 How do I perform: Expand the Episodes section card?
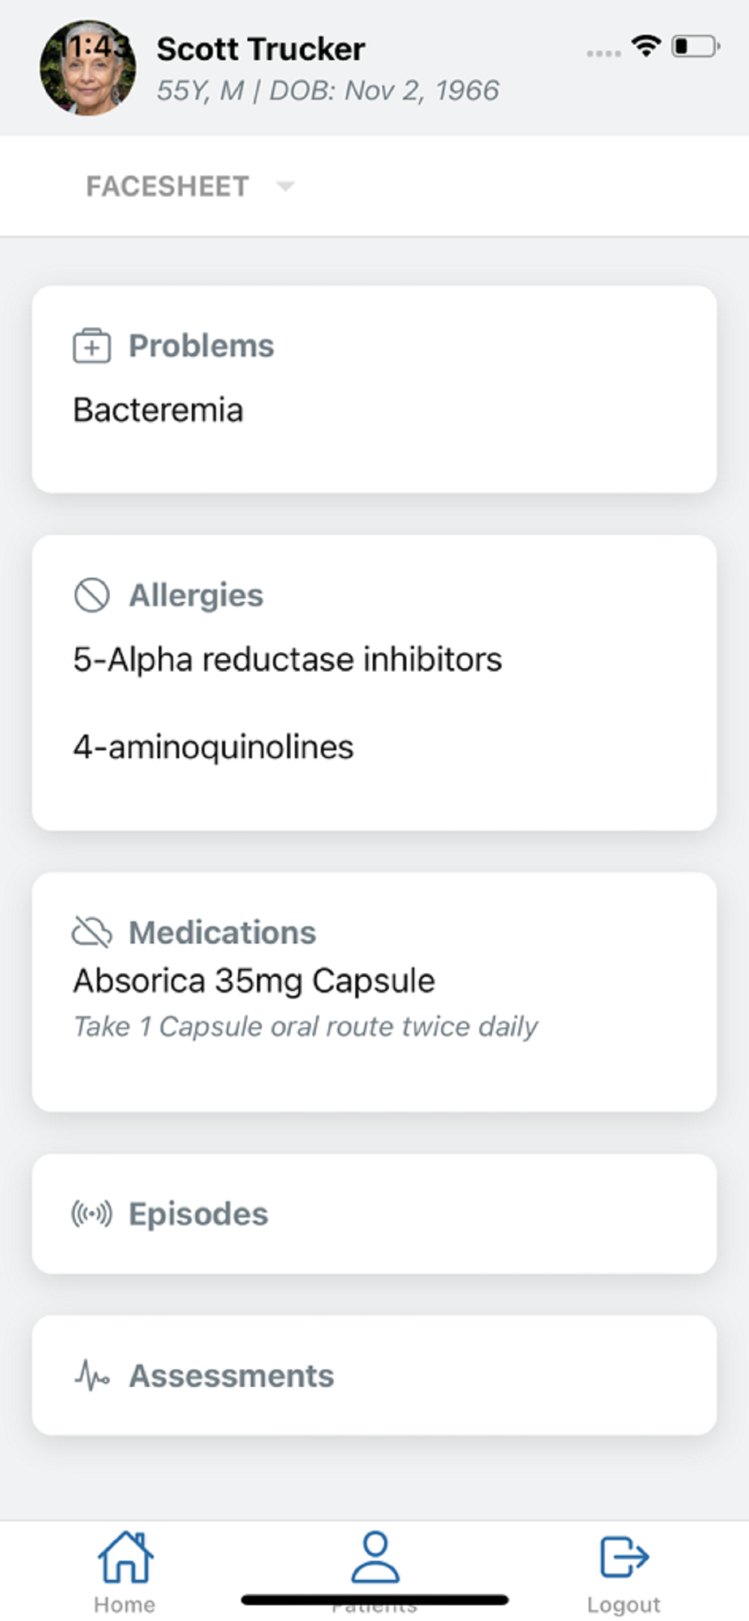tap(374, 1214)
